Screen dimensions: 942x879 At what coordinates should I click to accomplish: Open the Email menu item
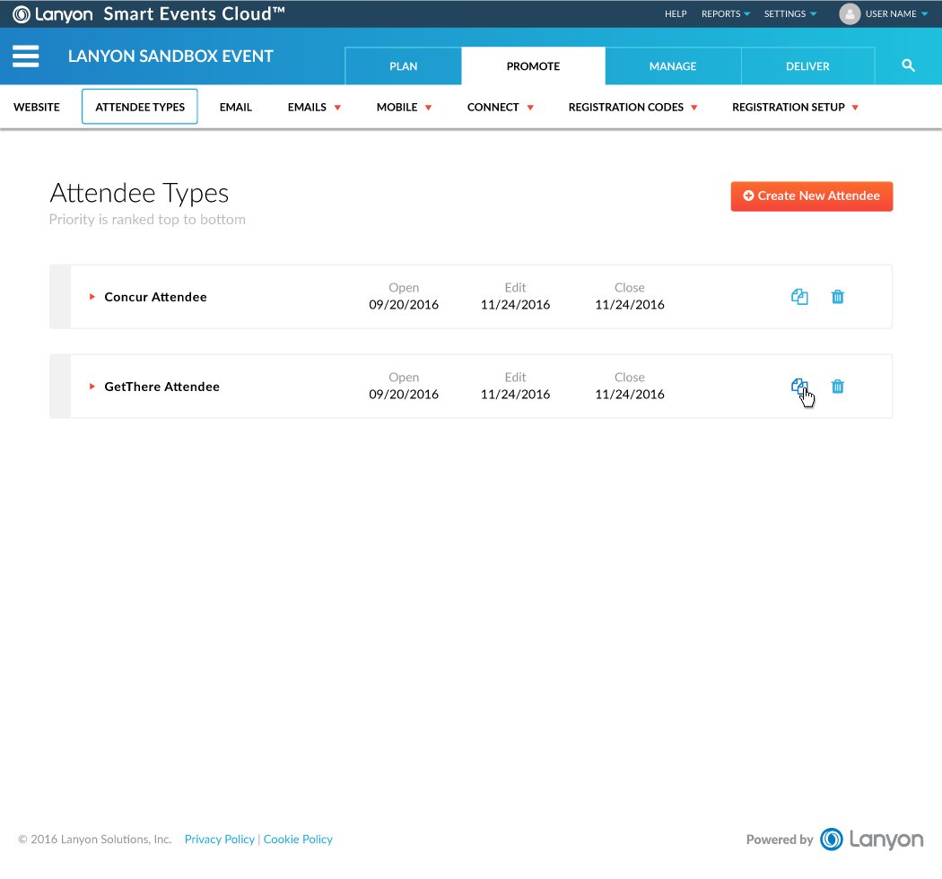point(235,107)
